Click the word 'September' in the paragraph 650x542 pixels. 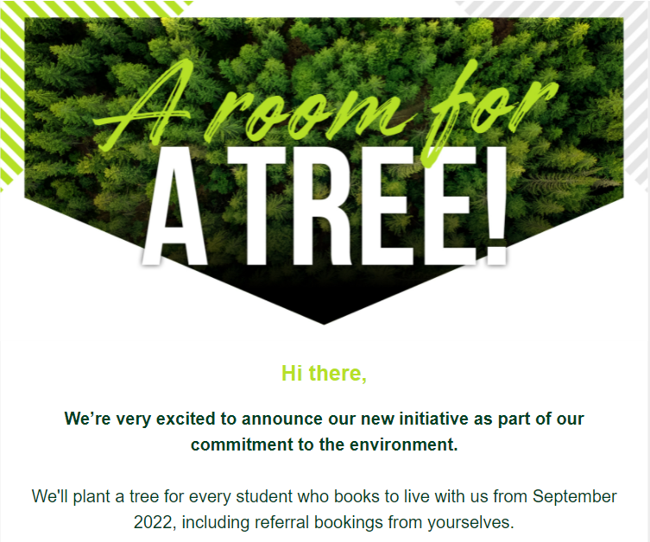click(575, 496)
